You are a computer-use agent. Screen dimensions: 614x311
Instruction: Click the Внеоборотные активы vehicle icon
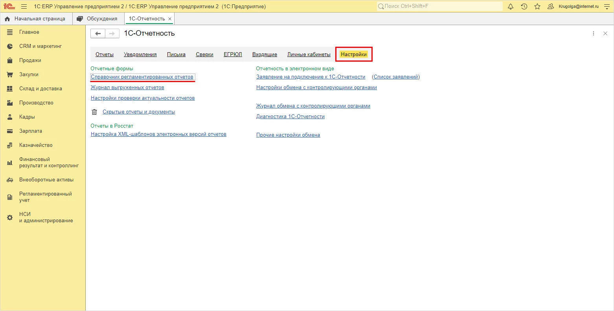(x=10, y=180)
